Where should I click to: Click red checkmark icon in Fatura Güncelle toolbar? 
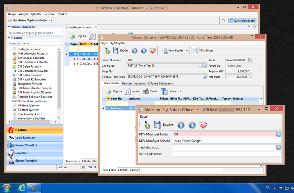click(153, 50)
